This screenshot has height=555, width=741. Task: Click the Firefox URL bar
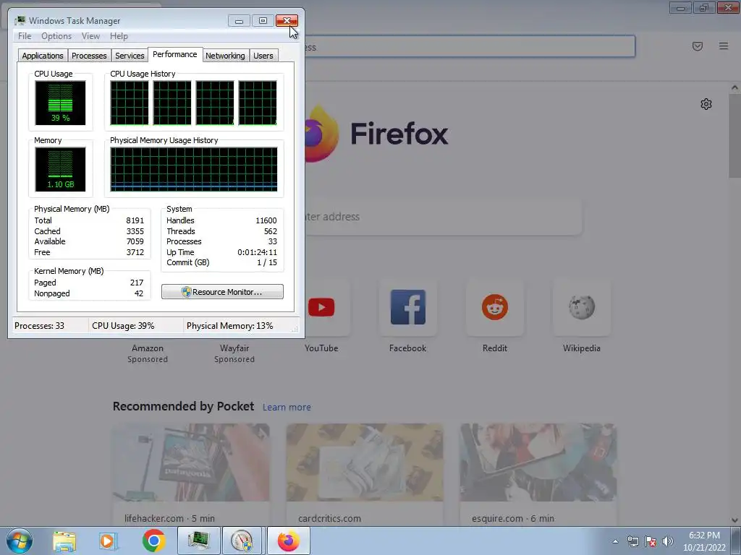click(x=470, y=46)
